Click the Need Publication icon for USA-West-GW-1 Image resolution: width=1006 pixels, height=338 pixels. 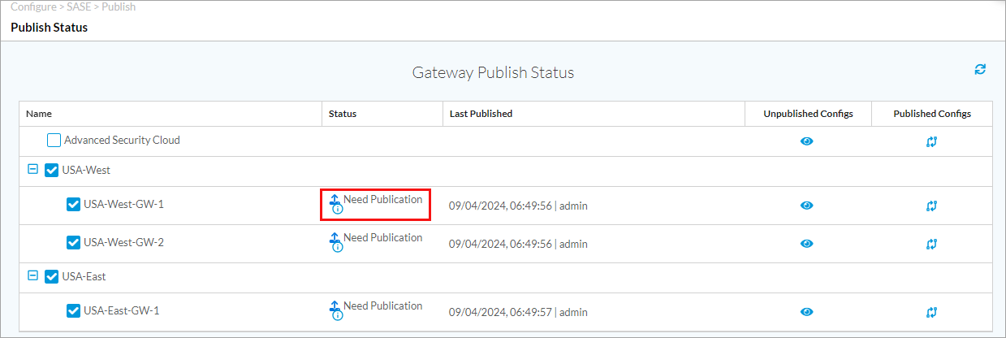coord(335,204)
